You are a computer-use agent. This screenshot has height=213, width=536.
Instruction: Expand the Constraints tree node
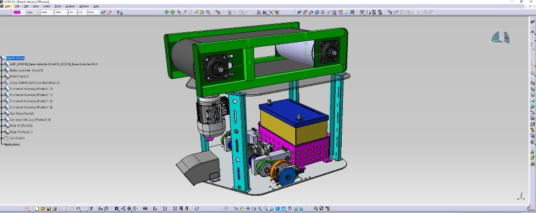(2, 138)
